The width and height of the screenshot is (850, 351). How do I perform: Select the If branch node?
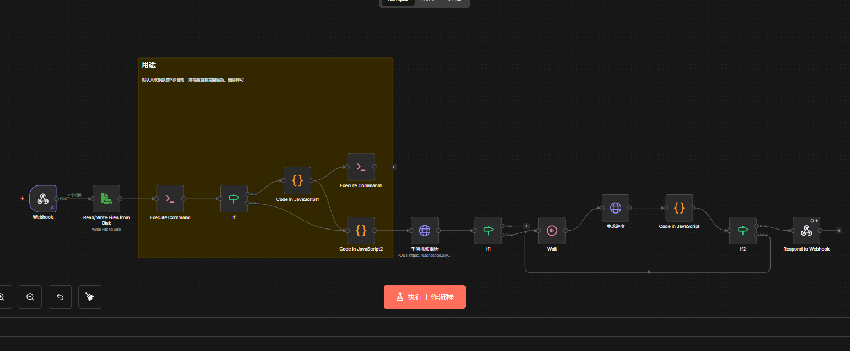point(234,199)
